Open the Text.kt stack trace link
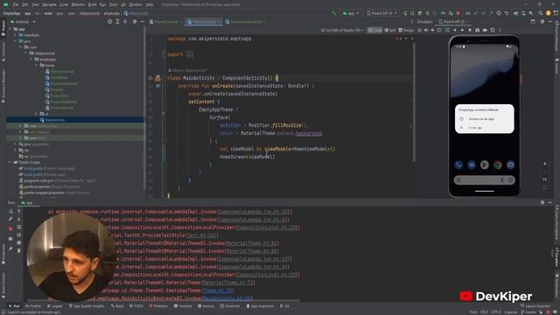 [202, 235]
